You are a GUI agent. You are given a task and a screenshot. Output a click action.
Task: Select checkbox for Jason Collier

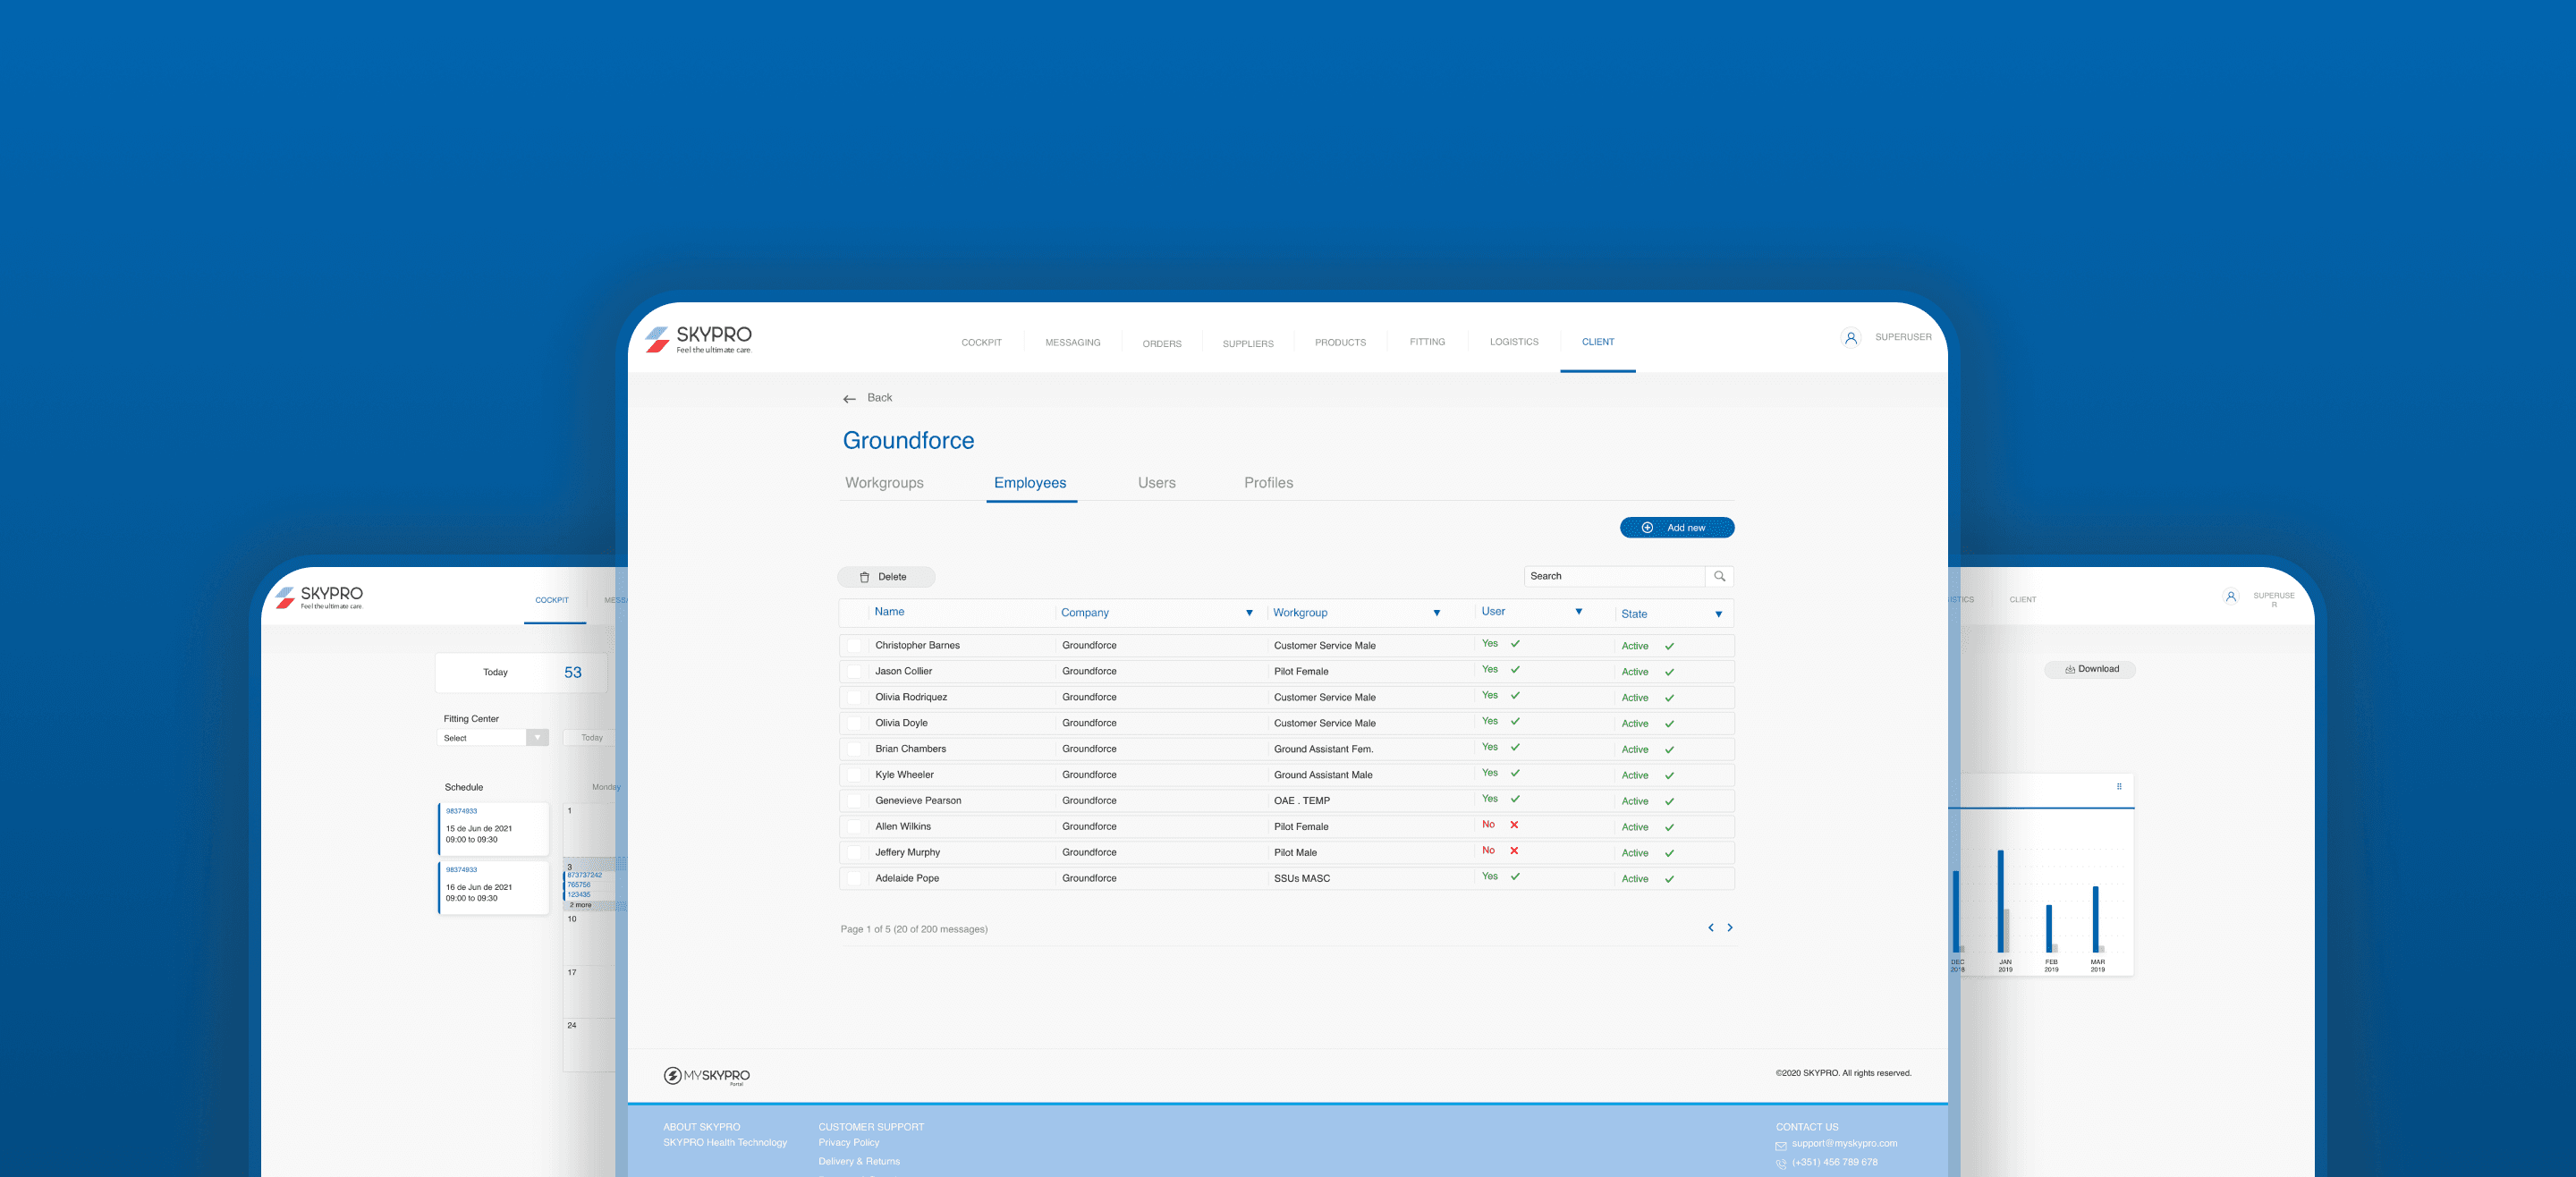coord(854,672)
